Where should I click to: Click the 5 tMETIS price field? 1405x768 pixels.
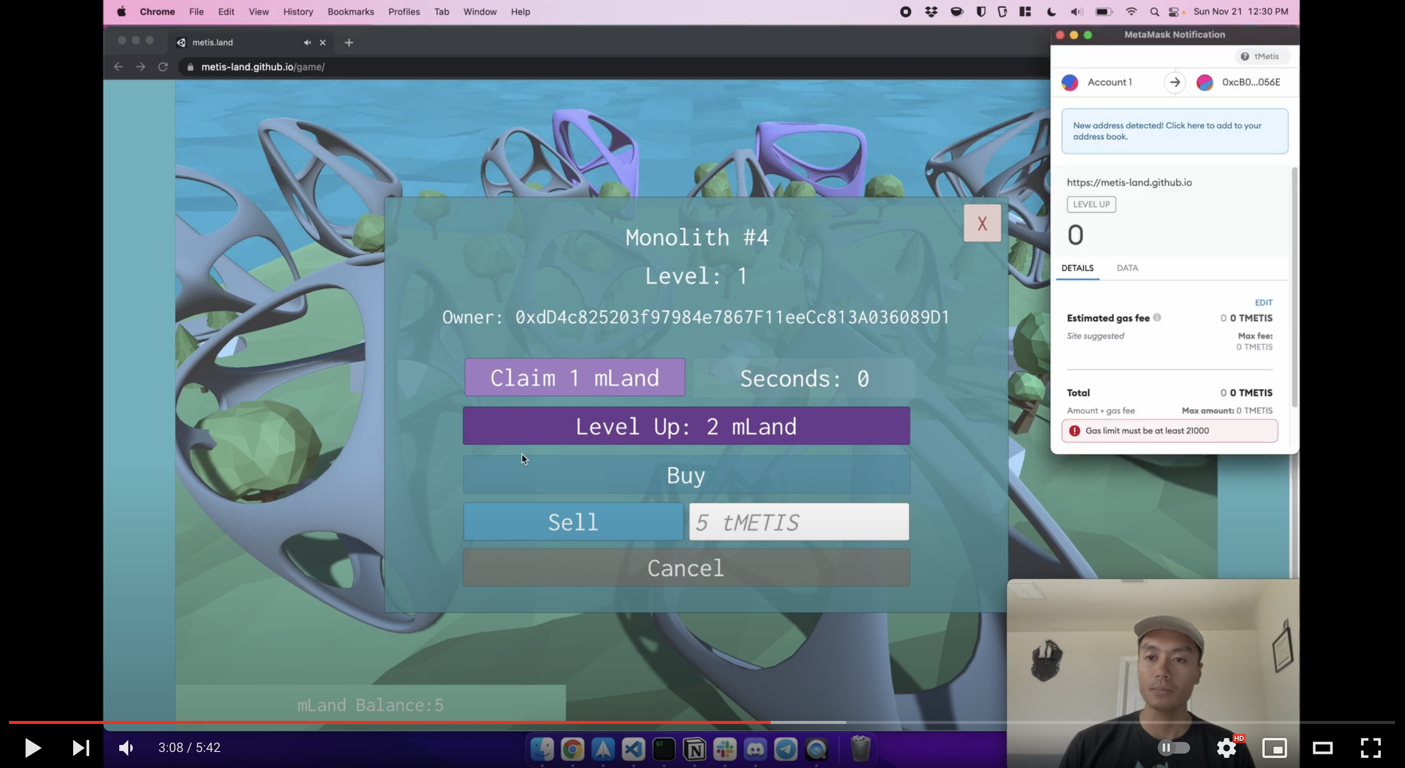pos(799,522)
